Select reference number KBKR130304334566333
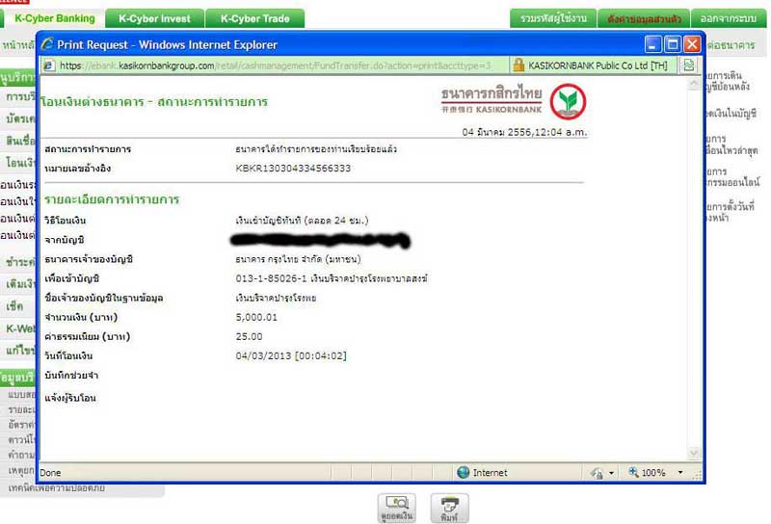The height and width of the screenshot is (524, 771). [x=293, y=169]
